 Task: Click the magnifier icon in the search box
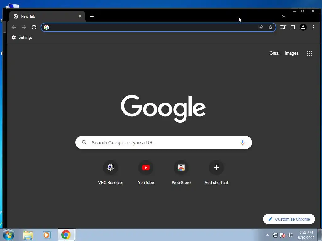tap(84, 142)
